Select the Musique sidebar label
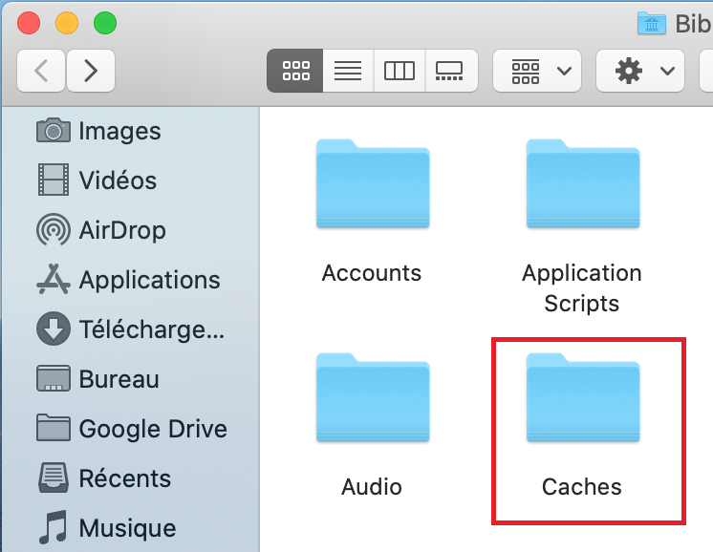This screenshot has height=552, width=713. click(127, 528)
